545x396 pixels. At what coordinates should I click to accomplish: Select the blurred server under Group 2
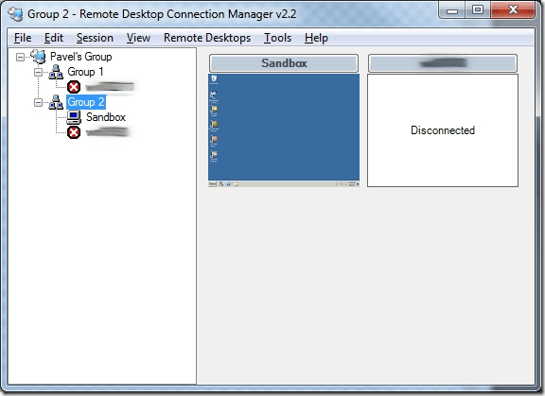click(x=108, y=132)
